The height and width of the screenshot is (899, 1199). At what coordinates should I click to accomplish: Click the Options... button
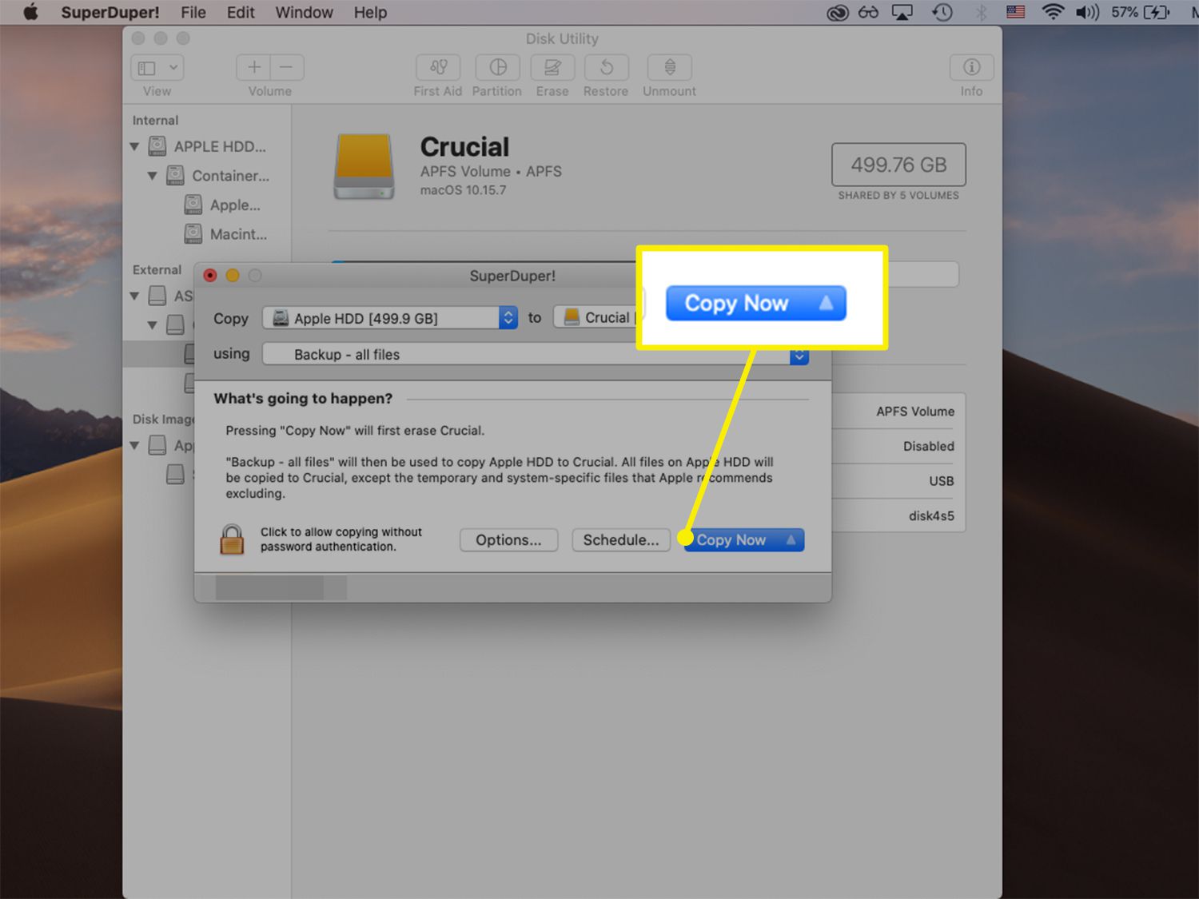(508, 540)
